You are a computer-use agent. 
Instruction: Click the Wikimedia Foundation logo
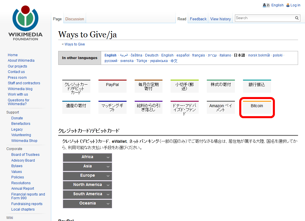click(x=25, y=23)
